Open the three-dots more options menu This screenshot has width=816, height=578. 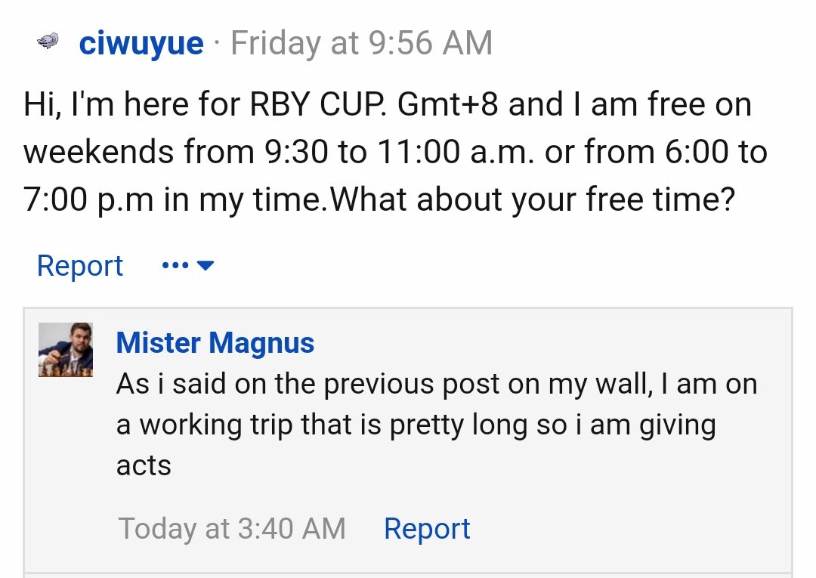click(175, 266)
